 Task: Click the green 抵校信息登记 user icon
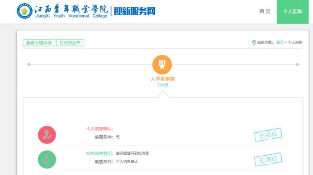coord(47,160)
